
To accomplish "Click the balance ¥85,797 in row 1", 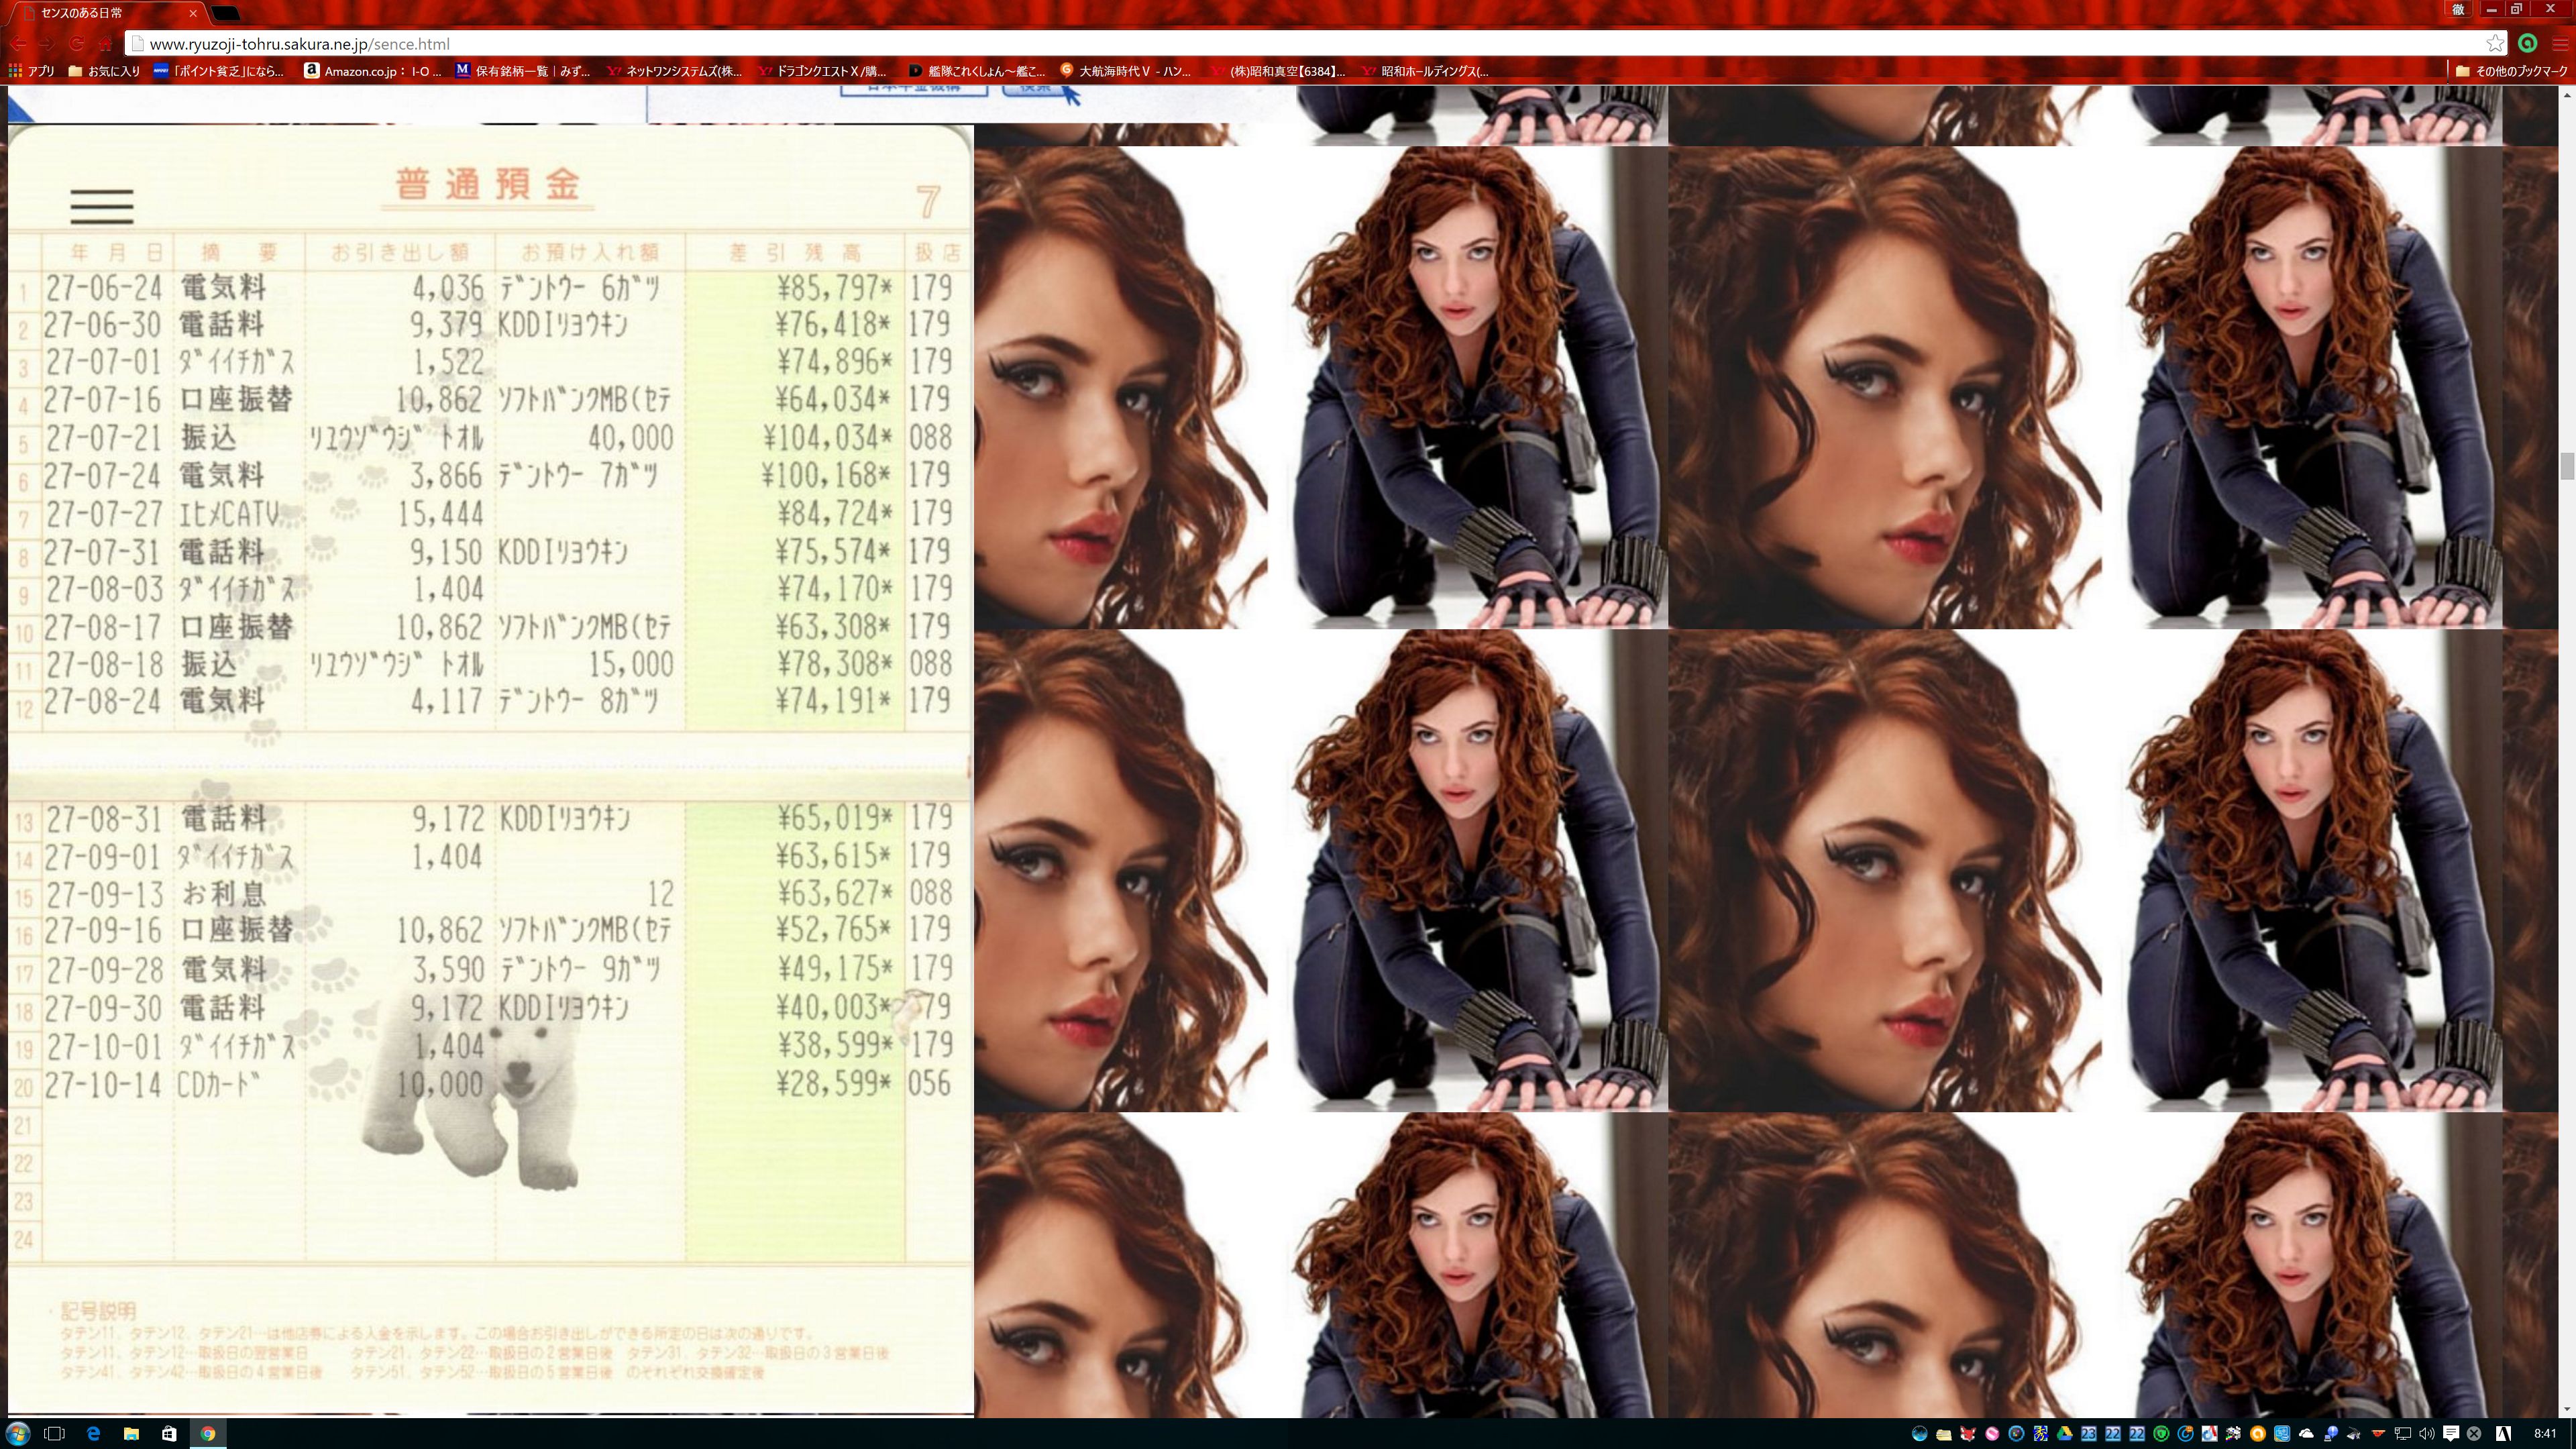I will [x=834, y=288].
